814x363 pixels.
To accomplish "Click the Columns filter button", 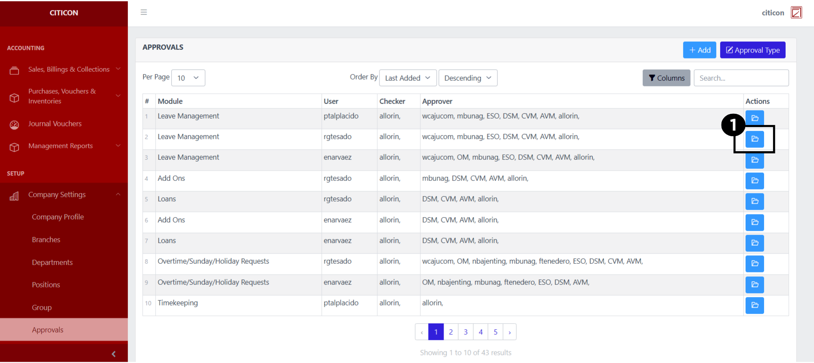I will [x=666, y=78].
